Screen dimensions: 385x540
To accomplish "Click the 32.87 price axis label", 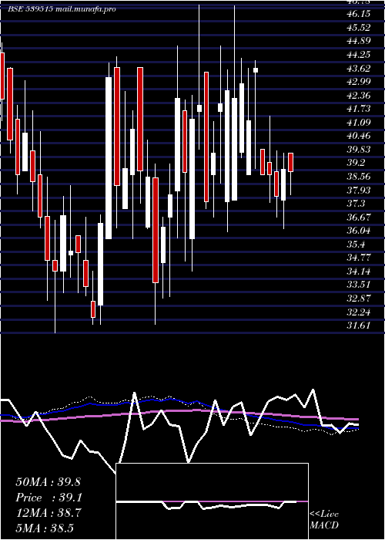I will click(x=359, y=299).
